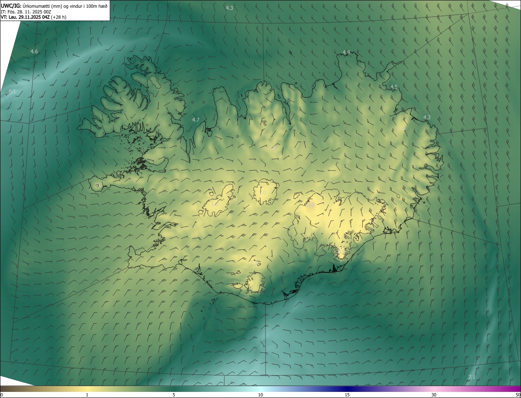Click the 10 tick on the colorbar
The height and width of the screenshot is (398, 521).
[x=260, y=395]
